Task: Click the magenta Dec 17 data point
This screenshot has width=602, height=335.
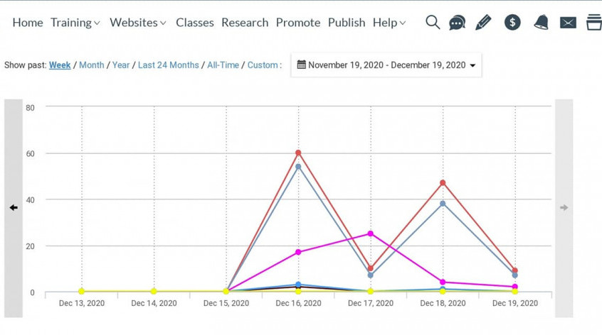Action: tap(371, 234)
